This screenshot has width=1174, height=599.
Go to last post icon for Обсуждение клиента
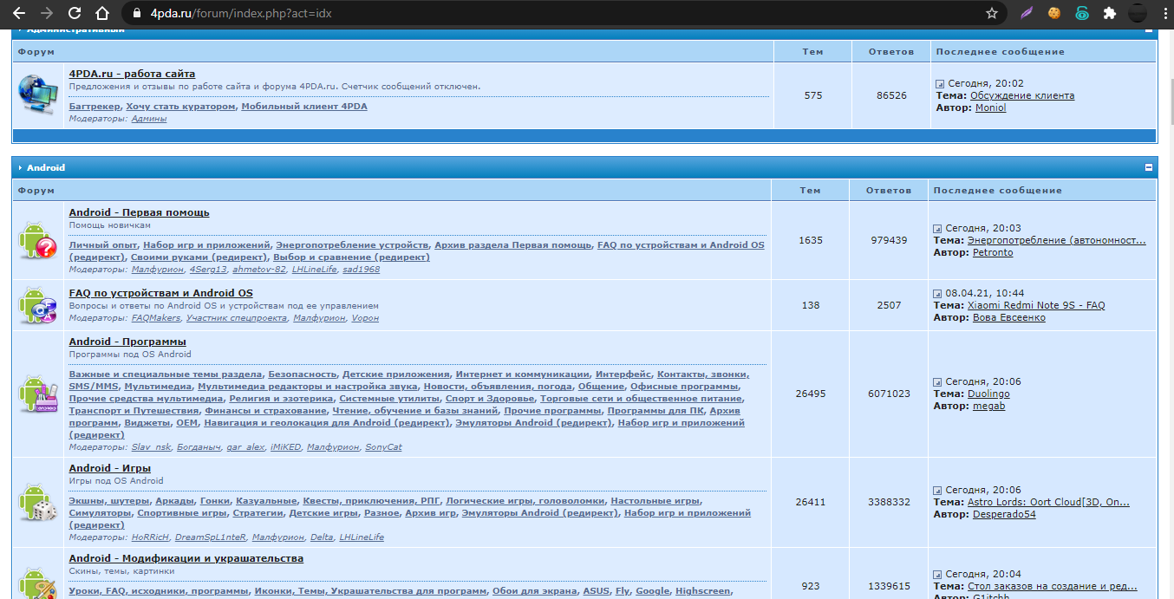point(940,83)
